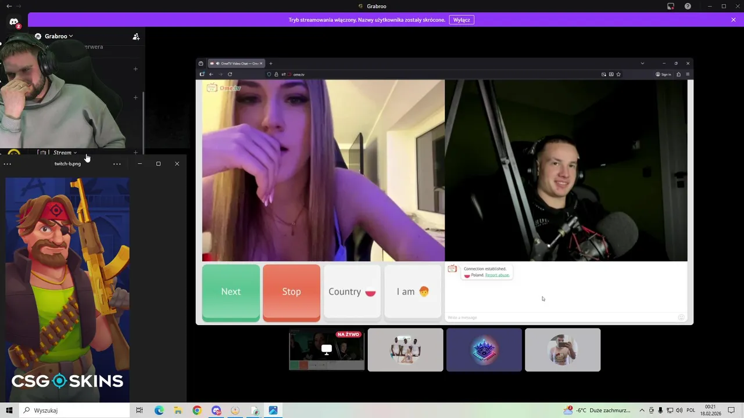Open a new browser tab with plus
This screenshot has height=418, width=744.
(x=270, y=63)
